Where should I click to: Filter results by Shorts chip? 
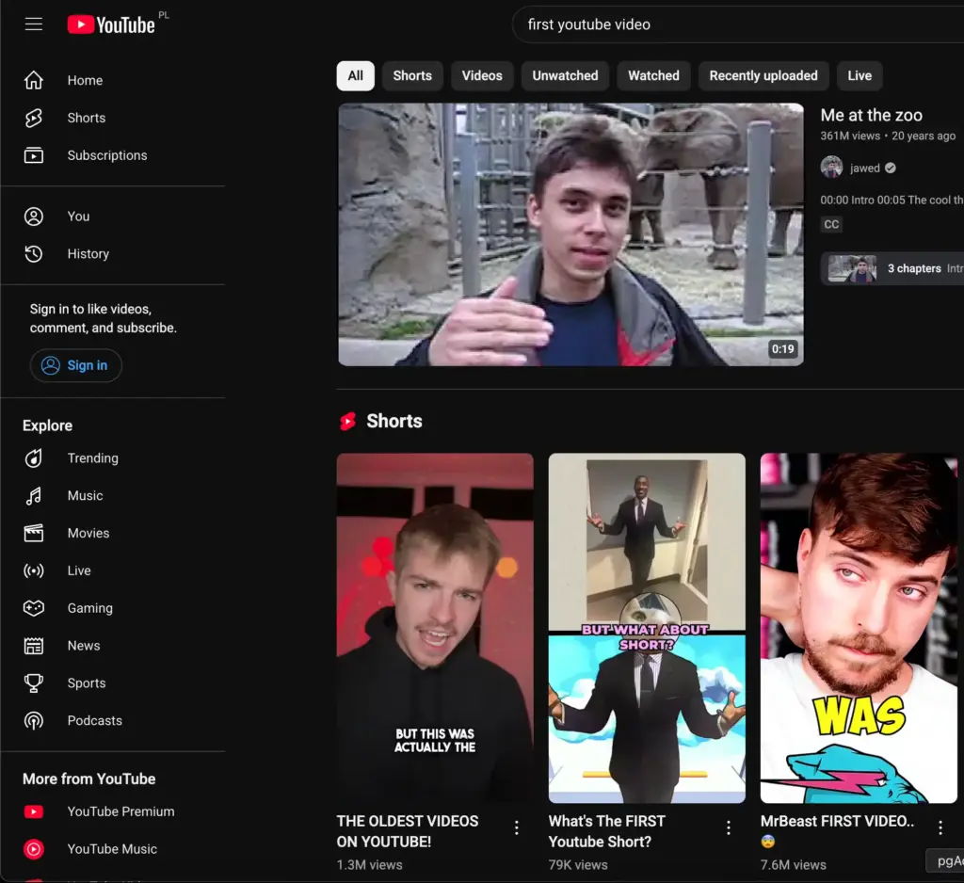(x=412, y=75)
